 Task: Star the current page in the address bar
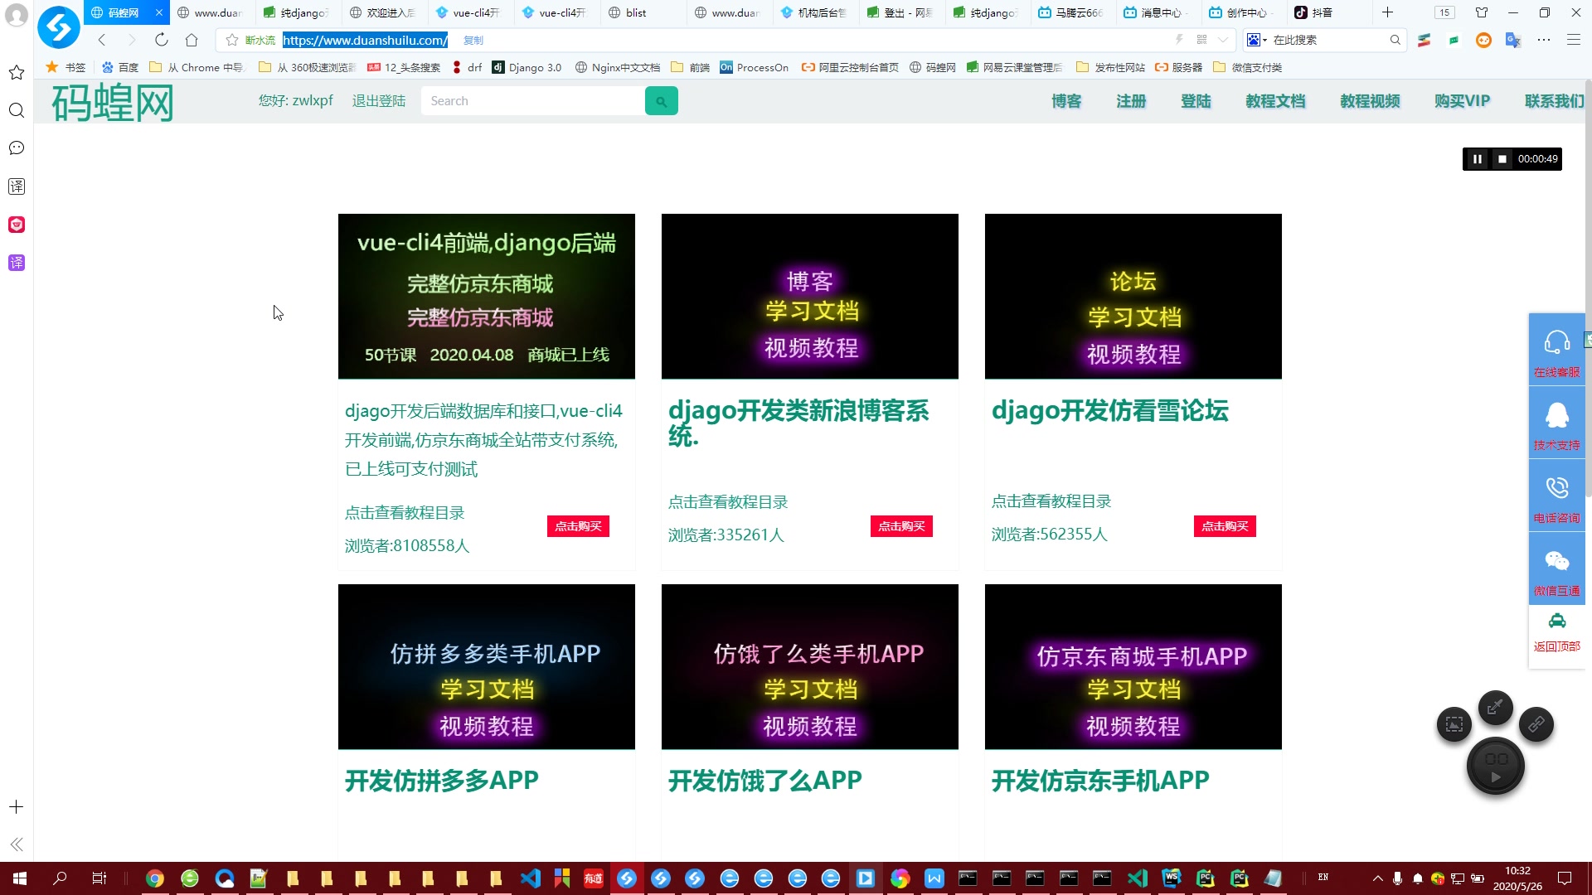(232, 40)
